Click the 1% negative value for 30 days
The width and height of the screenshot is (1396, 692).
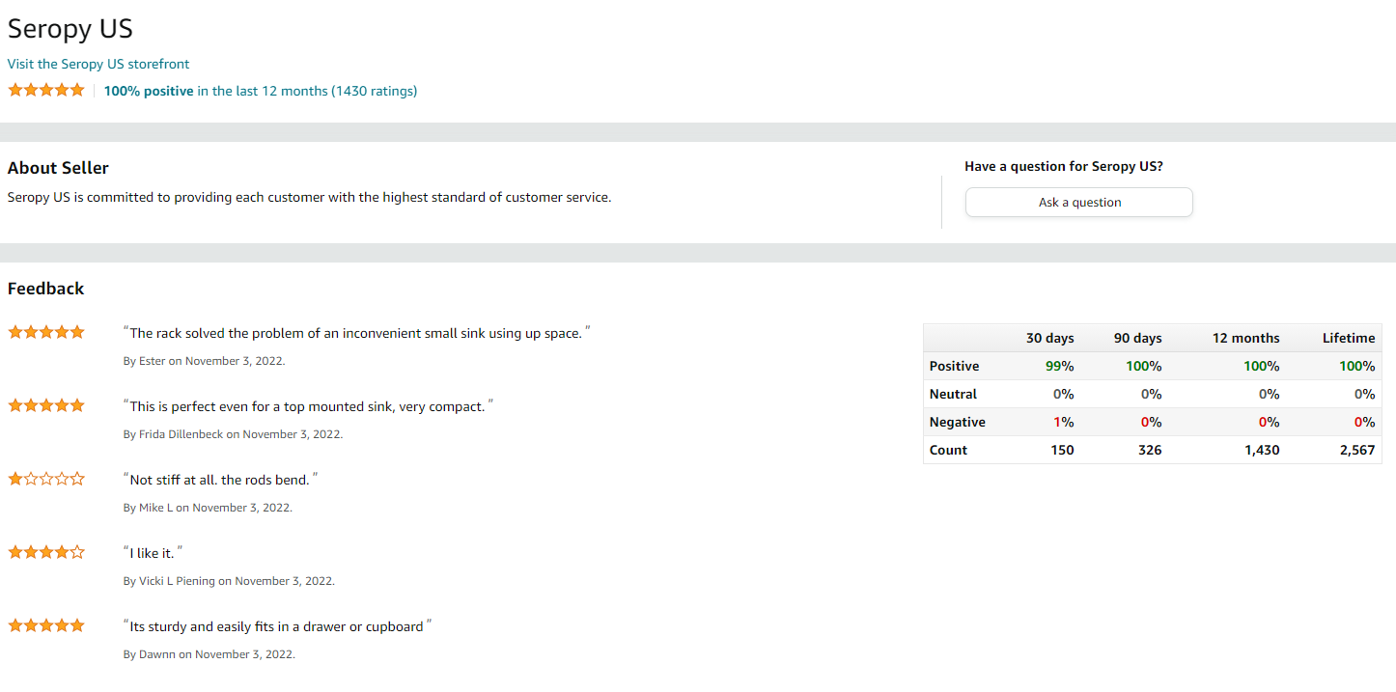click(1064, 422)
